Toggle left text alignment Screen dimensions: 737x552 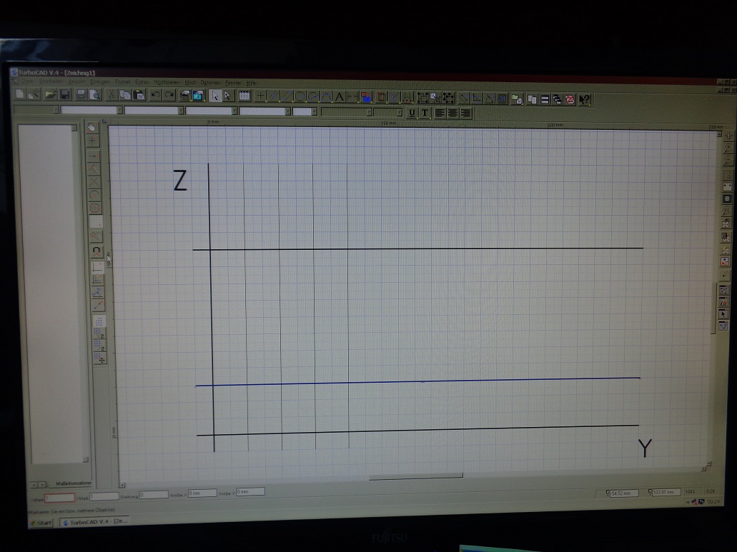click(440, 113)
